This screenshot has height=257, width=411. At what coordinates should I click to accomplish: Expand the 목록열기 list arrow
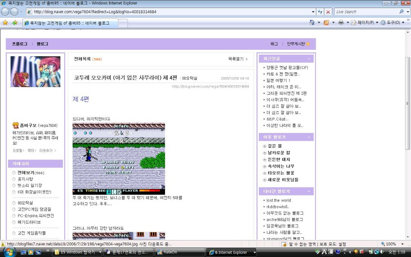pos(247,59)
